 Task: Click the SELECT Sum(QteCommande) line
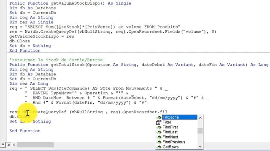click(89, 89)
